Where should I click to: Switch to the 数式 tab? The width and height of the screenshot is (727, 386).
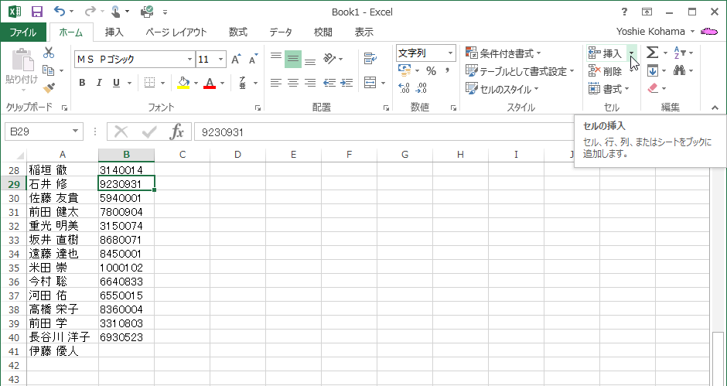tap(238, 32)
